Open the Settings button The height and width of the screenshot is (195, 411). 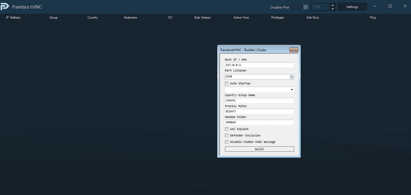[352, 7]
